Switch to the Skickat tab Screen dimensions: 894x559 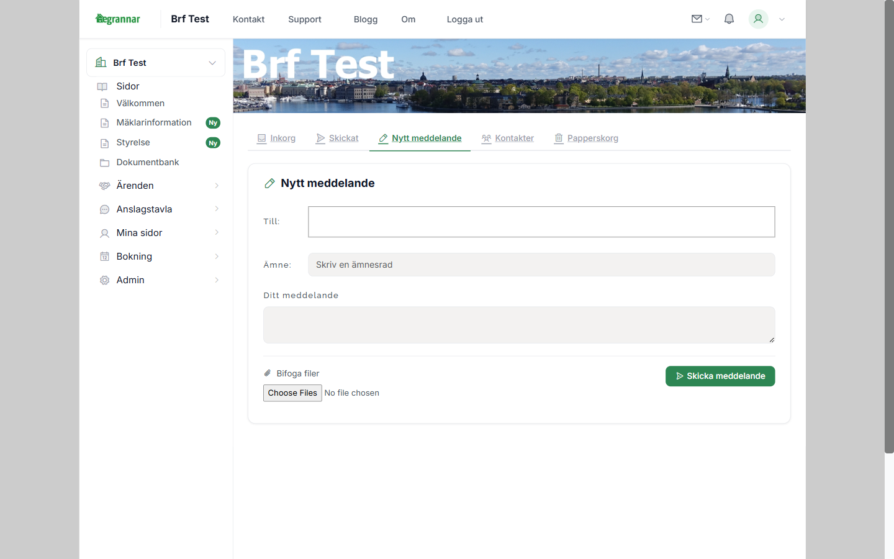pos(337,138)
